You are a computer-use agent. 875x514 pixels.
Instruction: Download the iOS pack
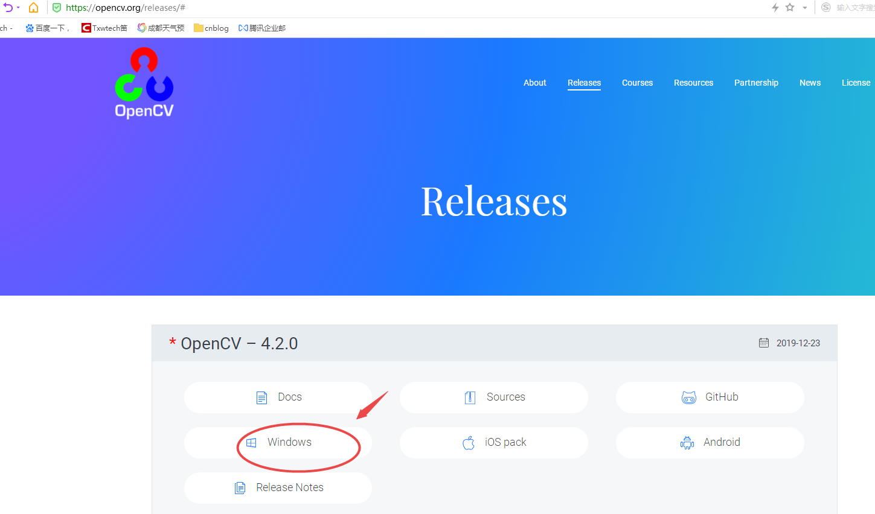coord(493,442)
